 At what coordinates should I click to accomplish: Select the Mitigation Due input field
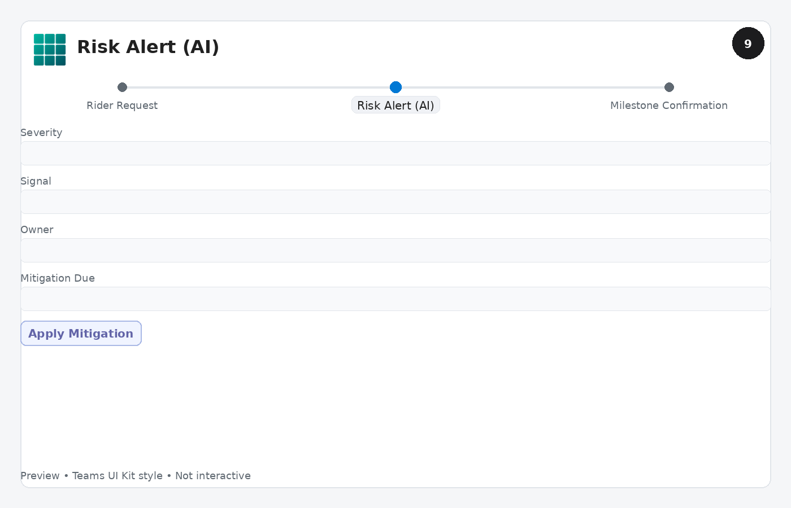tap(395, 299)
